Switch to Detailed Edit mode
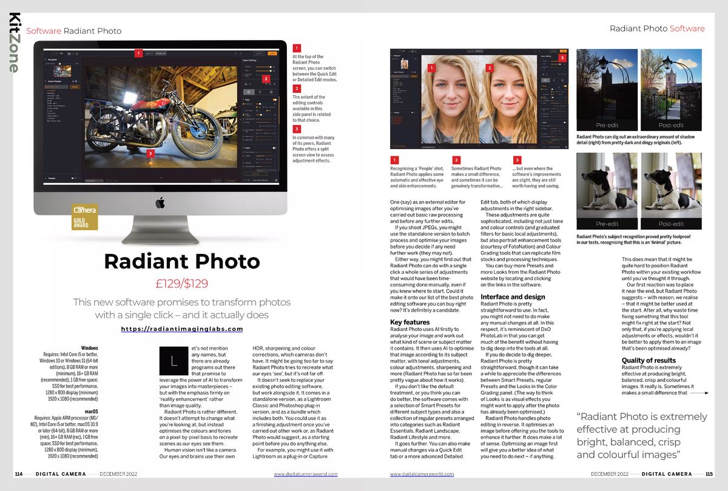This screenshot has height=491, width=728. pyautogui.click(x=161, y=53)
